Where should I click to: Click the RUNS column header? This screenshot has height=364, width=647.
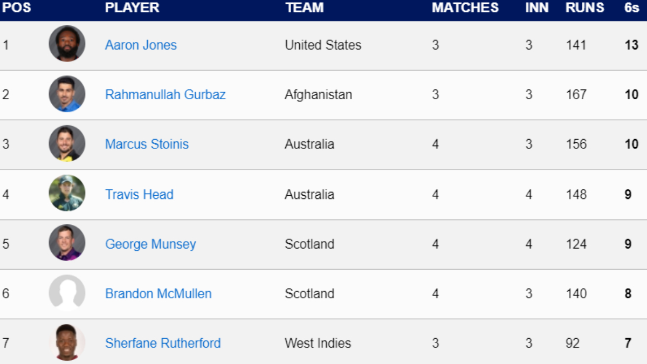click(584, 8)
